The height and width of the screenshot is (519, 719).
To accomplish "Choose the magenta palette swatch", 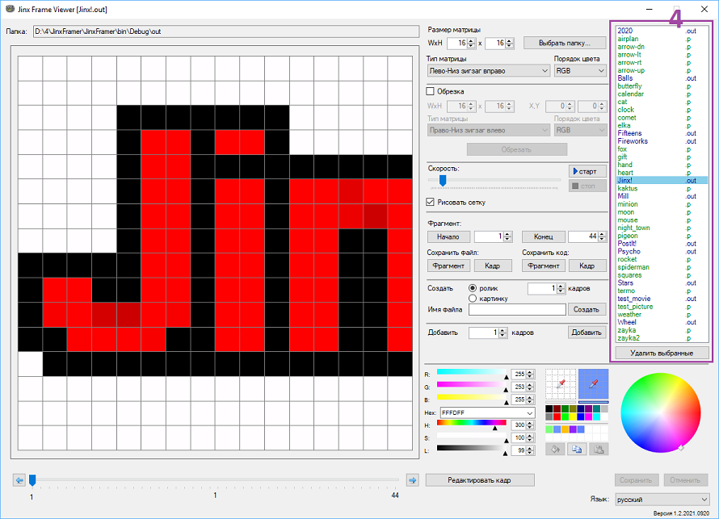I will click(588, 416).
